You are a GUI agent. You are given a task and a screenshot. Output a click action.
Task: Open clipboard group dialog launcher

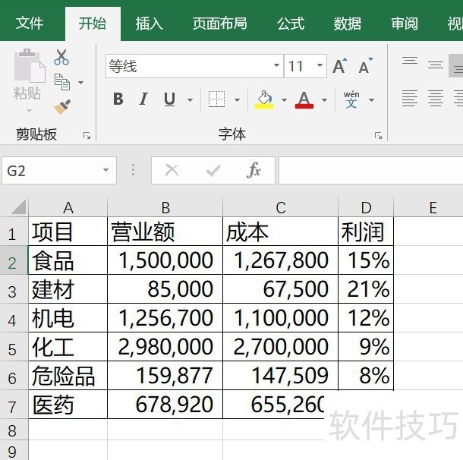(x=87, y=136)
